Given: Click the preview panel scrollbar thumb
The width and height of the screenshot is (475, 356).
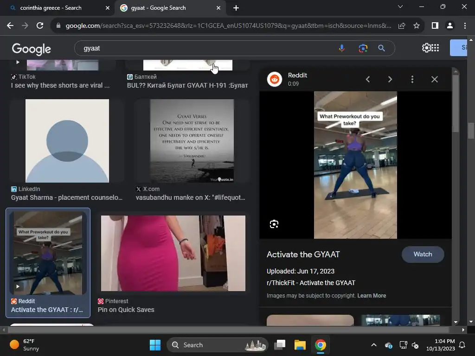Looking at the screenshot, I should coord(456,102).
